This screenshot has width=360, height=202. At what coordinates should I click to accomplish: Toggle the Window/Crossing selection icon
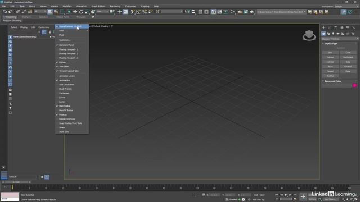pos(68,12)
